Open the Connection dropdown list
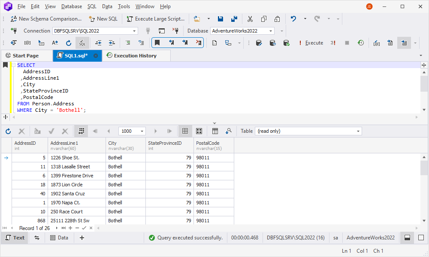 pyautogui.click(x=134, y=31)
